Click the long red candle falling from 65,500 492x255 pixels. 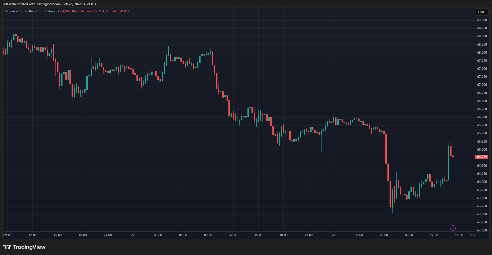(x=386, y=149)
